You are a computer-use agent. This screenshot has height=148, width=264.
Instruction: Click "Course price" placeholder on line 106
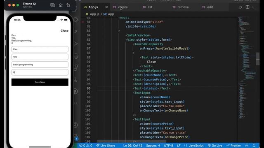tap(174, 132)
